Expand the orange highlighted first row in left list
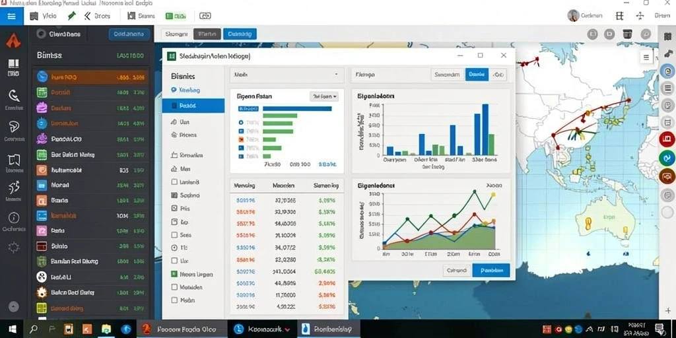 pos(90,77)
